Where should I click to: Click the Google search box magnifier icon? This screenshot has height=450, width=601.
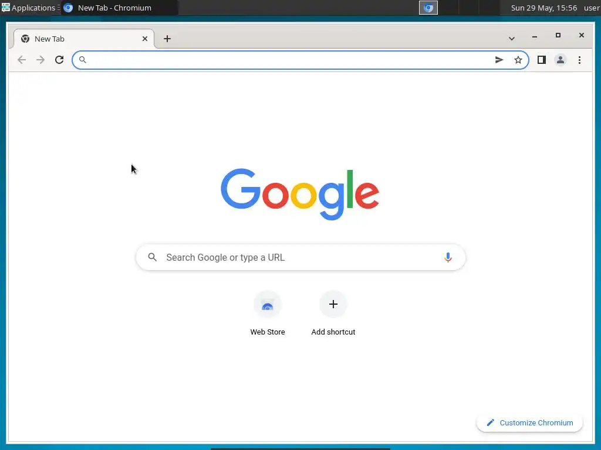pyautogui.click(x=152, y=257)
